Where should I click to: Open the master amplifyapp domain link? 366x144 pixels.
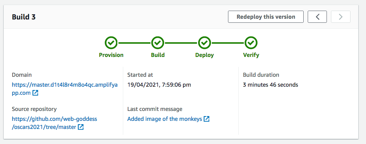(x=65, y=89)
